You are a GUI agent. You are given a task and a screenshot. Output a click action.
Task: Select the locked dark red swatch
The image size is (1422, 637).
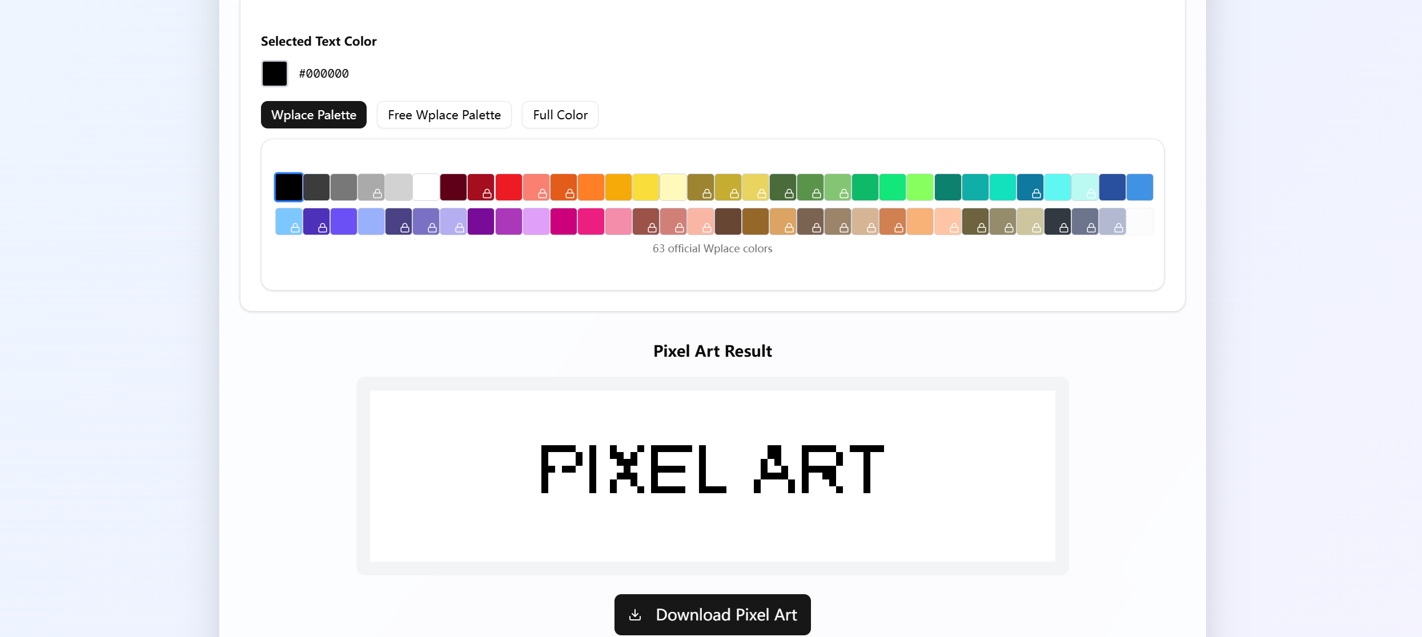(481, 187)
